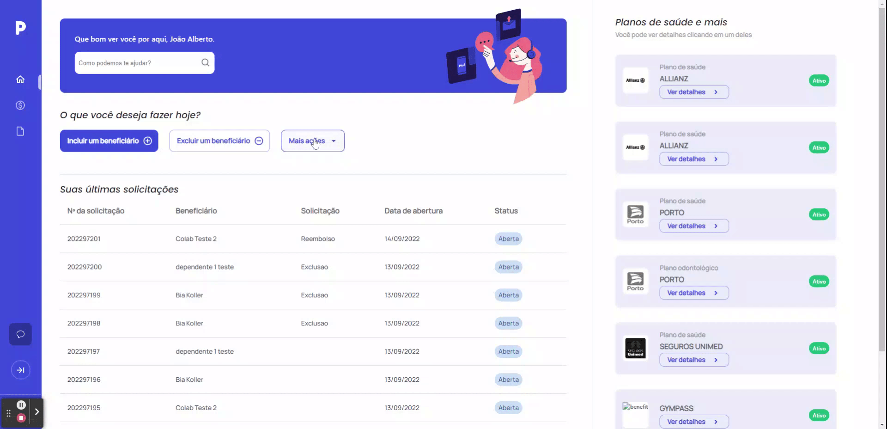887x429 pixels.
Task: Click Ativo badge on first Allianz card
Action: click(x=819, y=80)
